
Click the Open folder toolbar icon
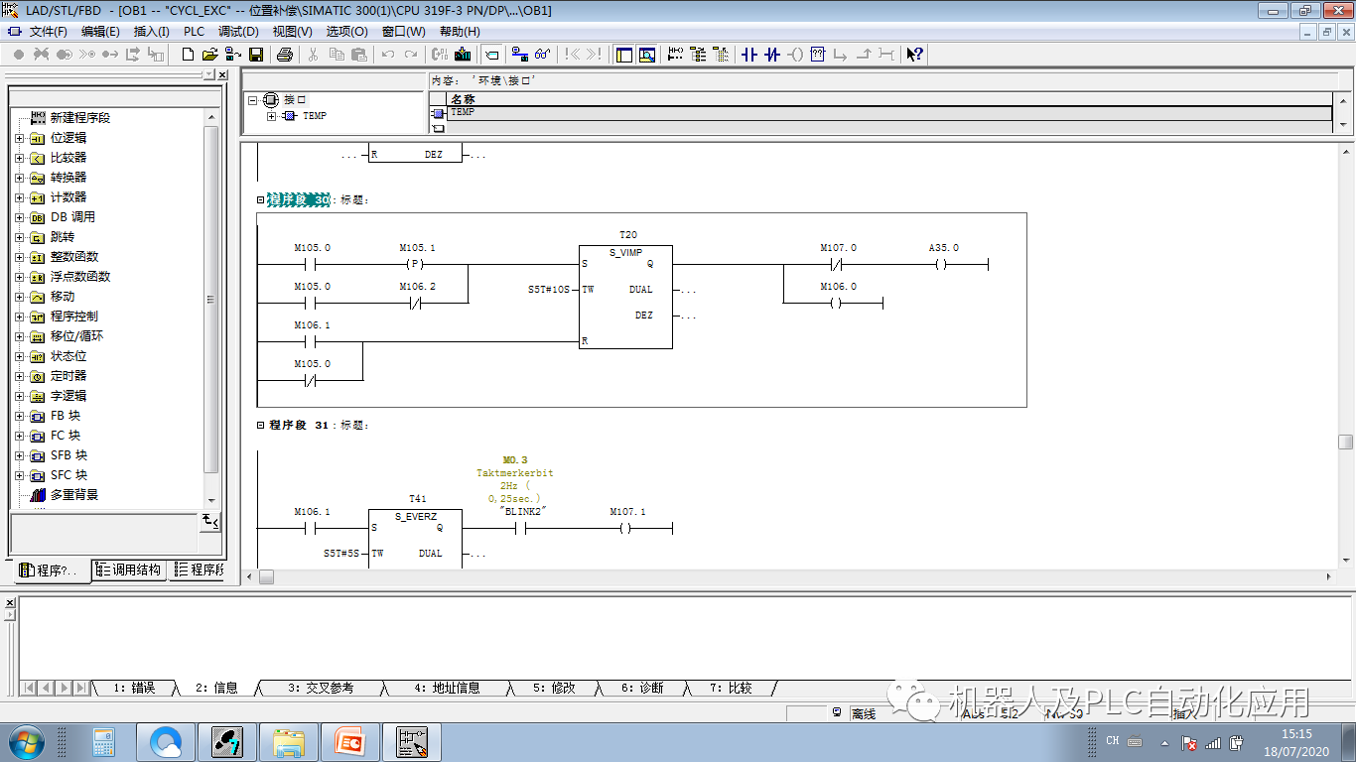tap(210, 55)
